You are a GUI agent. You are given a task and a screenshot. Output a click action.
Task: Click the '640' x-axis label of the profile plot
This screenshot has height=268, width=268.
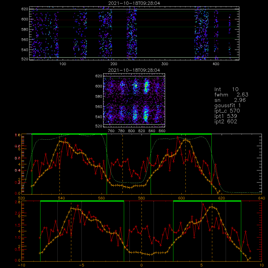[x=262, y=198]
